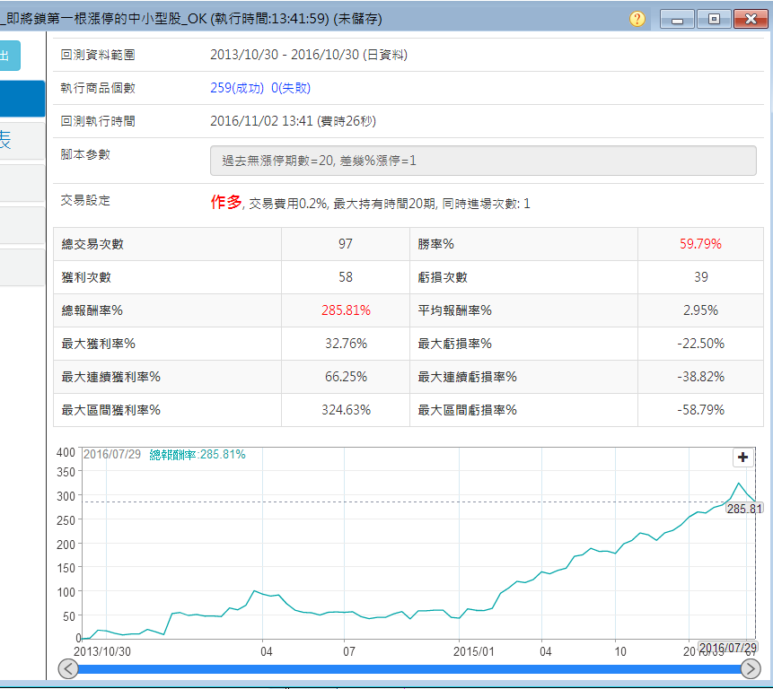Open the sidebar tab ending in 表
The height and width of the screenshot is (689, 773).
pos(22,140)
